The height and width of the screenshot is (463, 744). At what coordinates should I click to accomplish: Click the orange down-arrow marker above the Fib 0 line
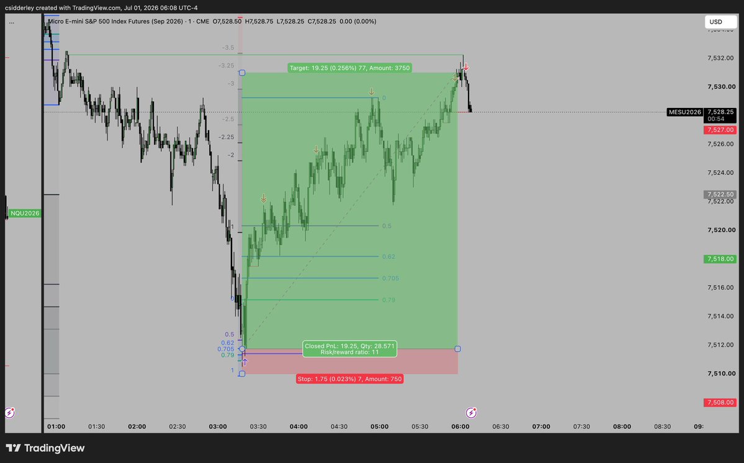coord(372,92)
